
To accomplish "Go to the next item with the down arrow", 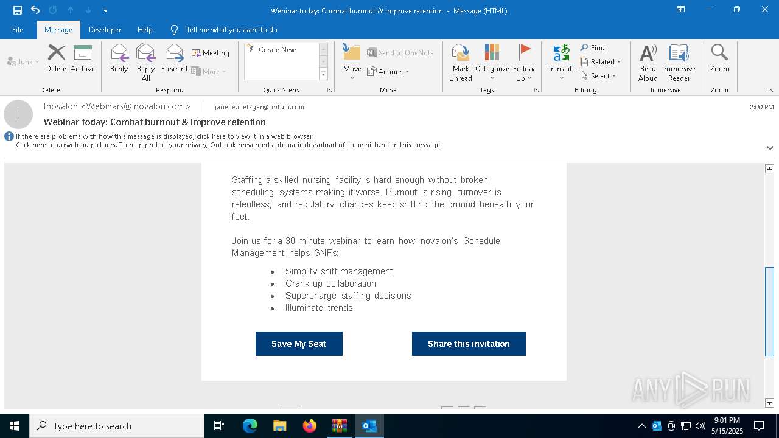I will (88, 10).
